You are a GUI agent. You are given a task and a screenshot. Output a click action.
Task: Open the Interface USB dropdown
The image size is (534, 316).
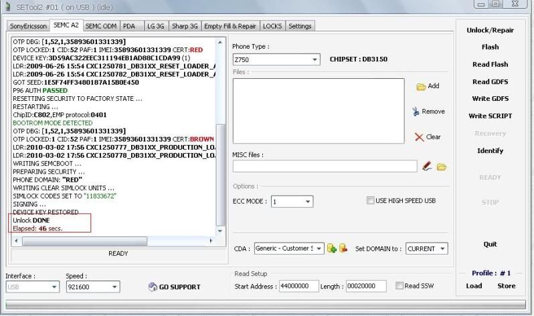tap(54, 287)
